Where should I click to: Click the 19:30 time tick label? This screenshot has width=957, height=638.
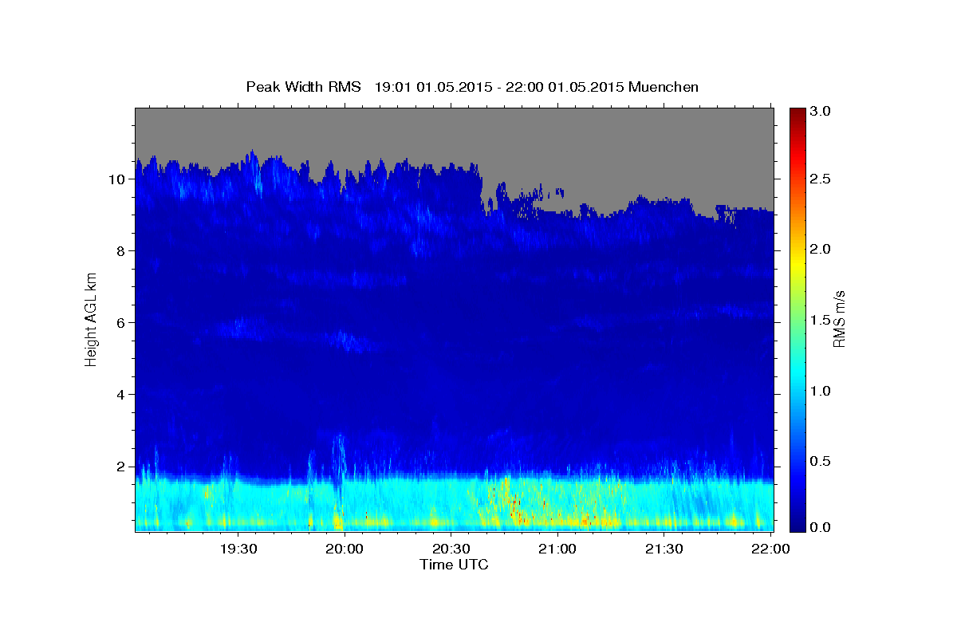[x=238, y=549]
